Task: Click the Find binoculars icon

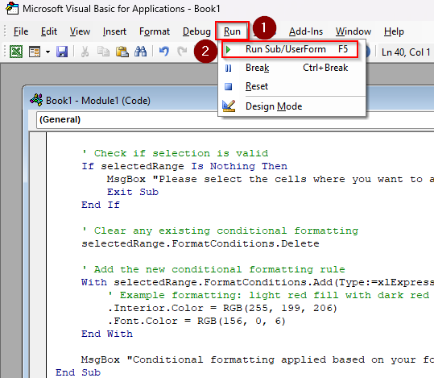Action: pos(141,52)
